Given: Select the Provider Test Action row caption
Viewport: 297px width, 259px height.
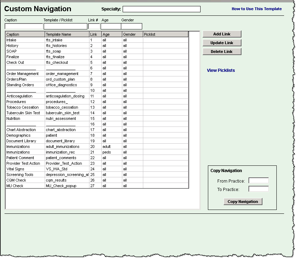Looking at the screenshot, I should [23, 163].
